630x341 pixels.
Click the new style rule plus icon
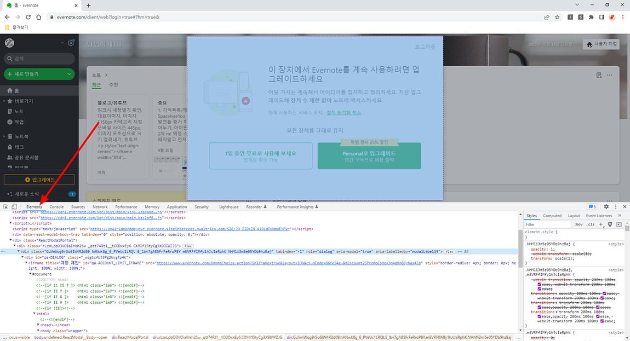601,224
